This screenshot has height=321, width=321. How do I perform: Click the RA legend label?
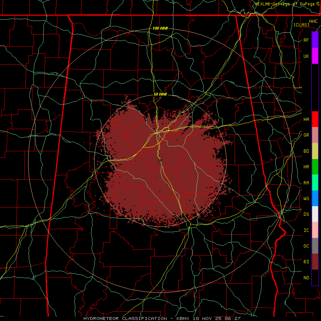click(306, 183)
